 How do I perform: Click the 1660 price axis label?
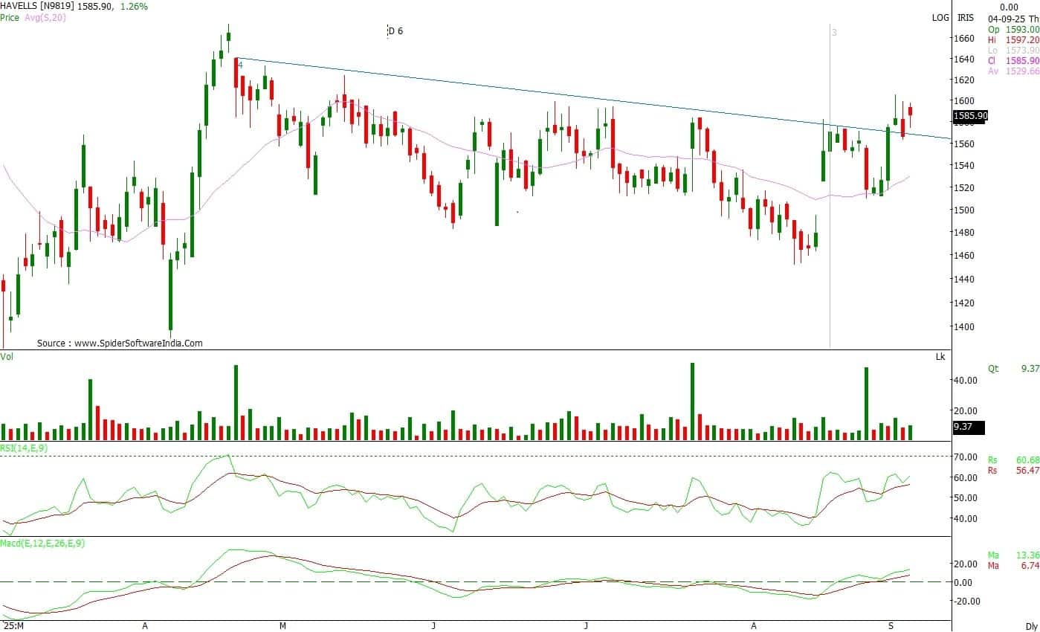click(x=963, y=38)
